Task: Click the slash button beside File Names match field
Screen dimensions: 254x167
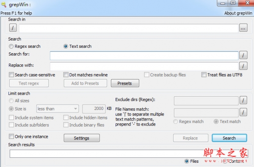Action: coord(243,112)
